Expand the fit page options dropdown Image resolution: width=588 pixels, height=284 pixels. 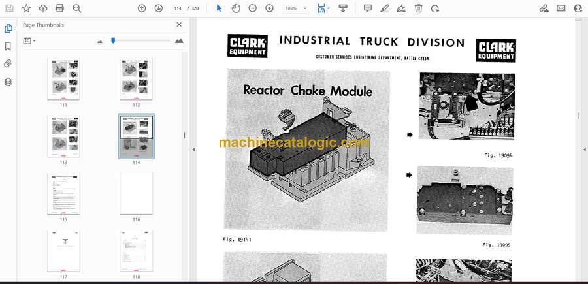tap(329, 8)
